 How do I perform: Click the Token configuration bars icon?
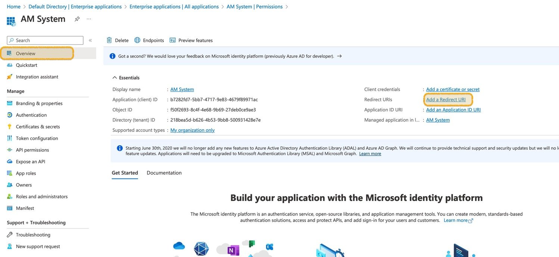[10, 138]
